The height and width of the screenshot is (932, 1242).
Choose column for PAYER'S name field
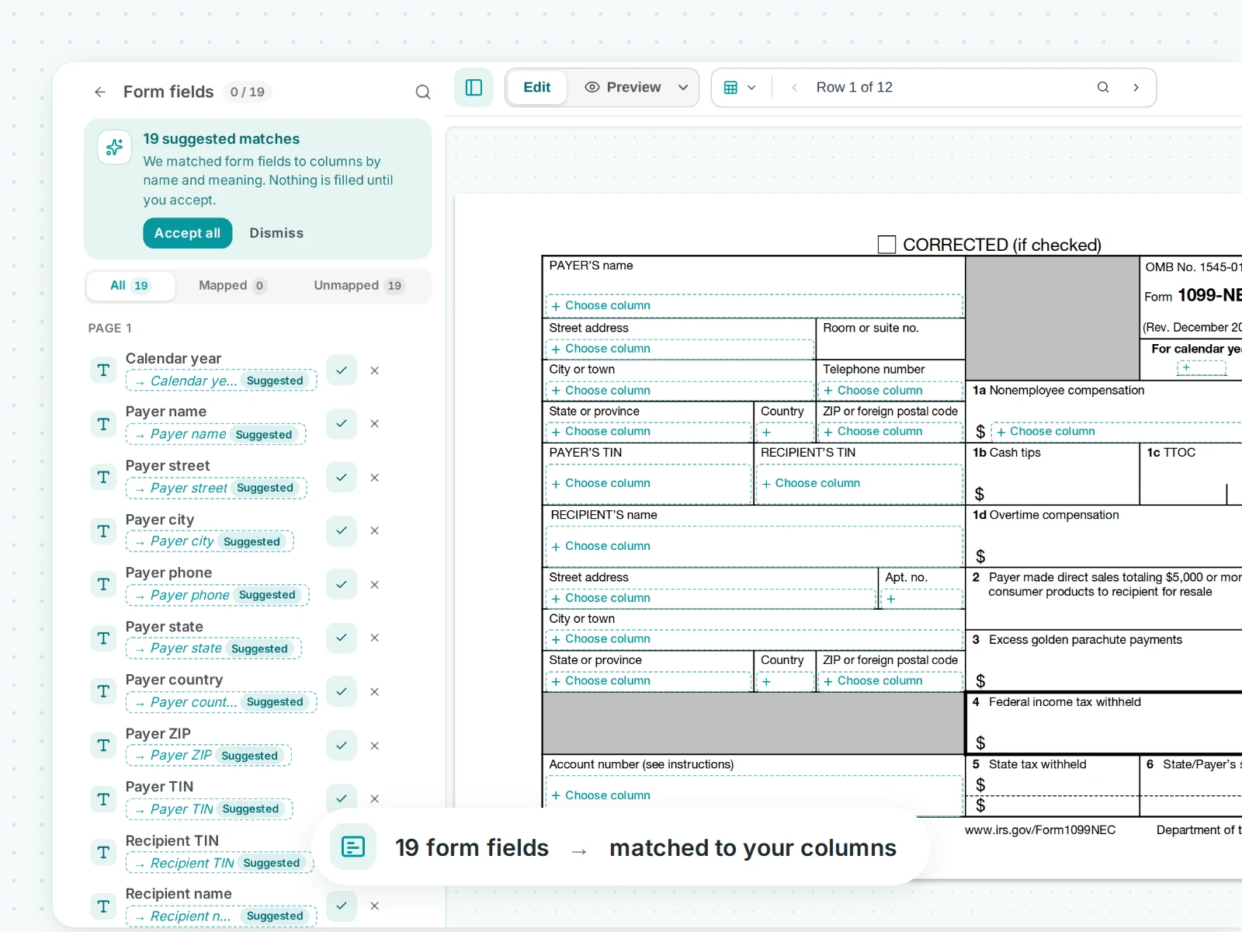click(x=754, y=305)
